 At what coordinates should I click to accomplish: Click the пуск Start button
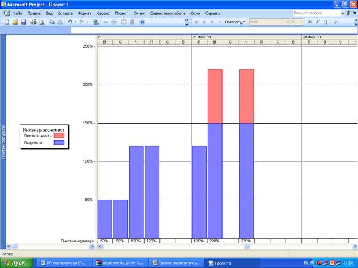(15, 263)
